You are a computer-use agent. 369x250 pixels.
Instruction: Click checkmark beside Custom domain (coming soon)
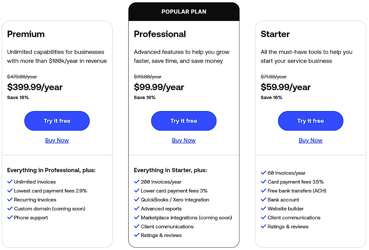[x=10, y=209]
